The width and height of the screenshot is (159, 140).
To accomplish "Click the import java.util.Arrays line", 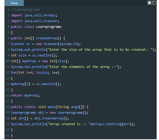I will 34,15.
